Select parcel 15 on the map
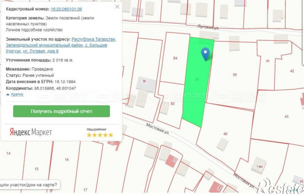 pos(36,169)
